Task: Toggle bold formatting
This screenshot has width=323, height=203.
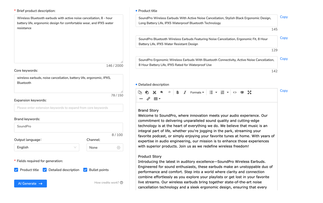Action: 177,92
